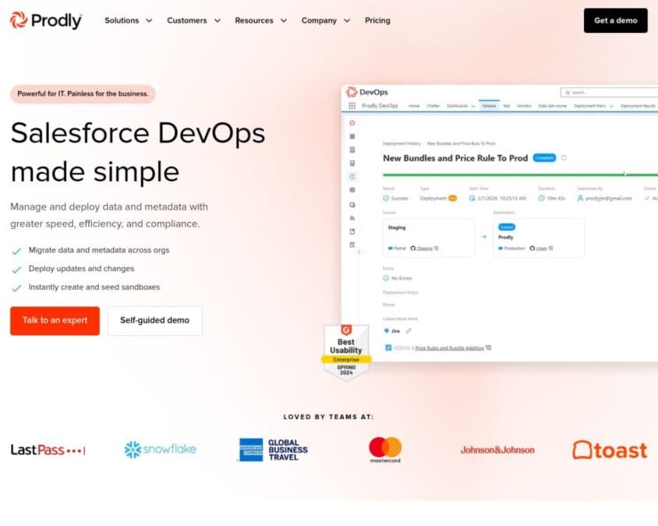
Task: Click the American Express Global Business Travel logo
Action: pos(273,450)
